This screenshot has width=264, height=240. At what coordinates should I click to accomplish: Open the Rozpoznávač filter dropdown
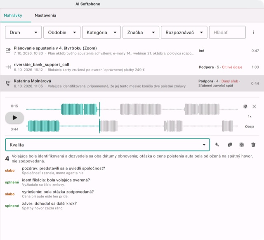pos(184,32)
